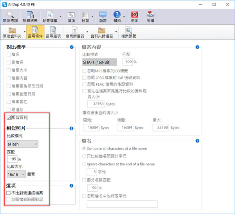Image resolution: width=235 pixels, height=214 pixels.
Task: Uncheck the 相似照片 checkbox
Action: coord(9,117)
